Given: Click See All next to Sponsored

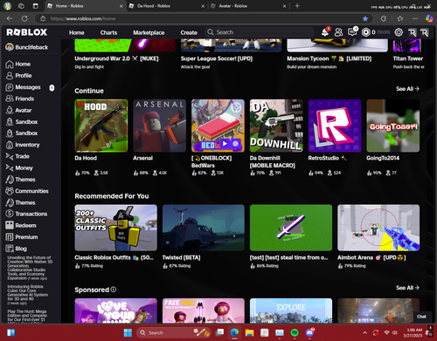Looking at the screenshot, I should click(x=407, y=288).
